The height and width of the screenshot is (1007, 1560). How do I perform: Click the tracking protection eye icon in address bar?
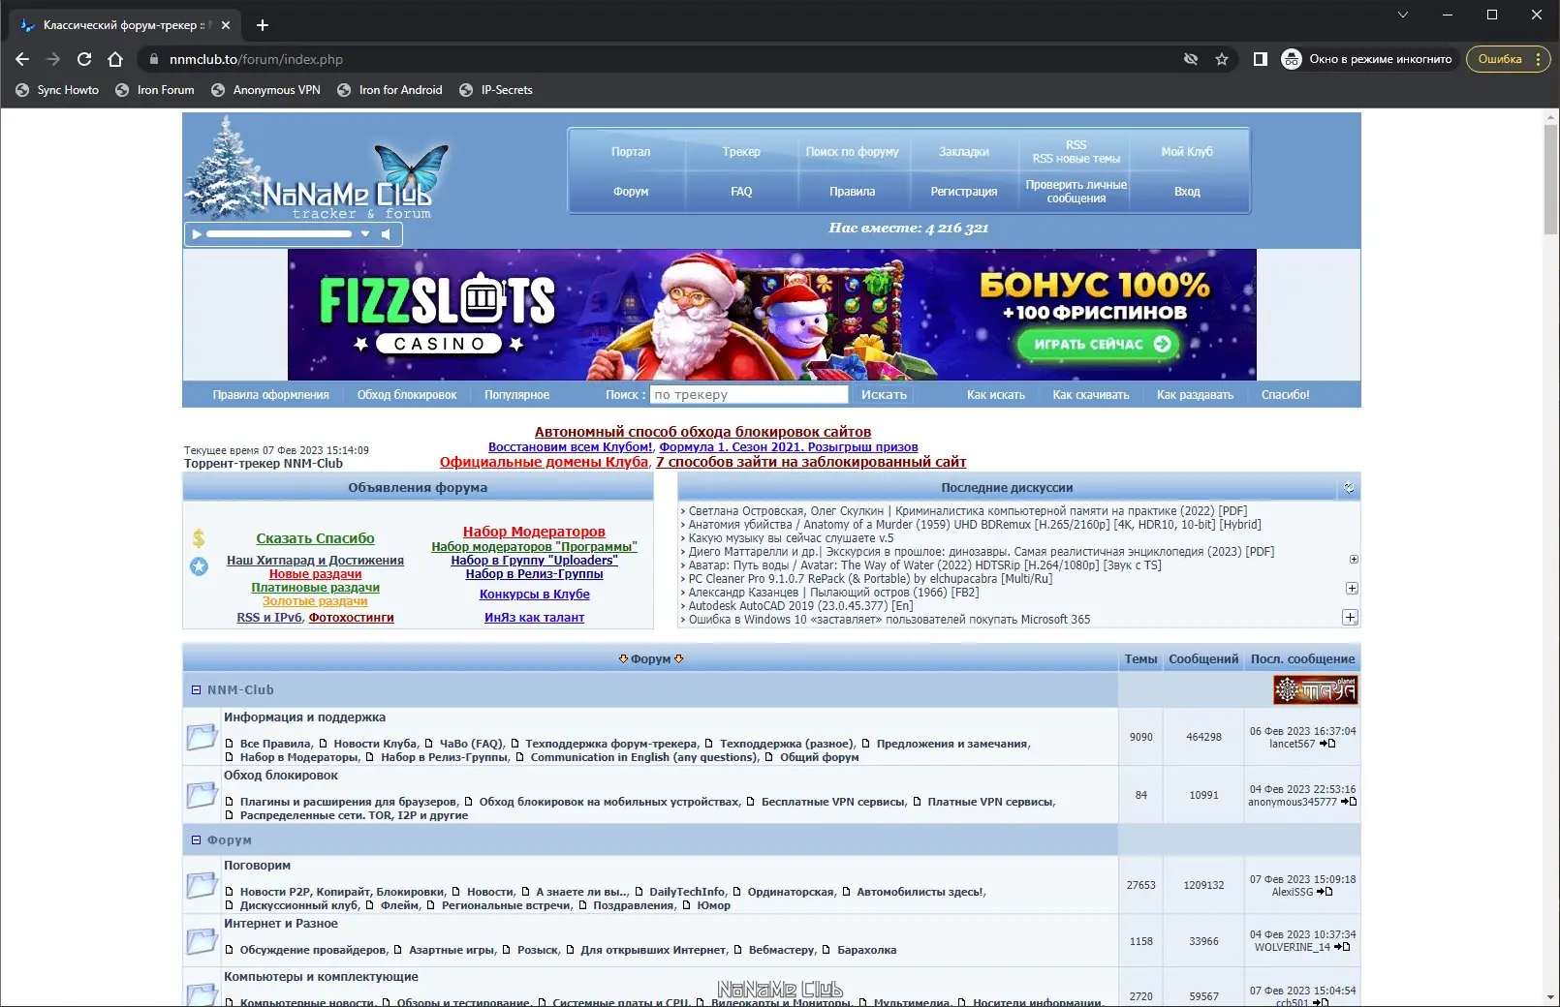coord(1190,59)
